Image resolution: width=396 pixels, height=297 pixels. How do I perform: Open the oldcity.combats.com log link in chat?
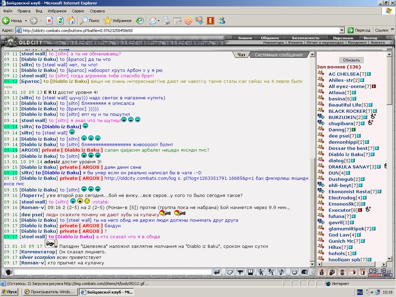click(x=179, y=178)
